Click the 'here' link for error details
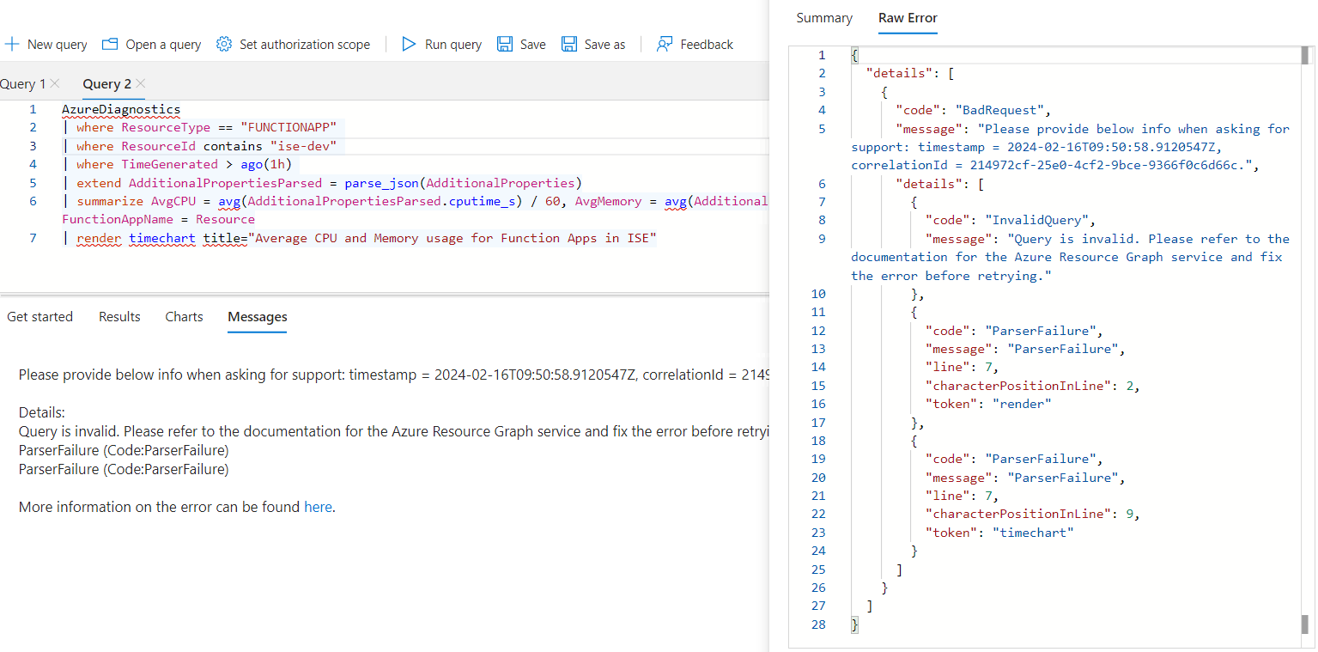This screenshot has height=652, width=1318. pyautogui.click(x=317, y=507)
